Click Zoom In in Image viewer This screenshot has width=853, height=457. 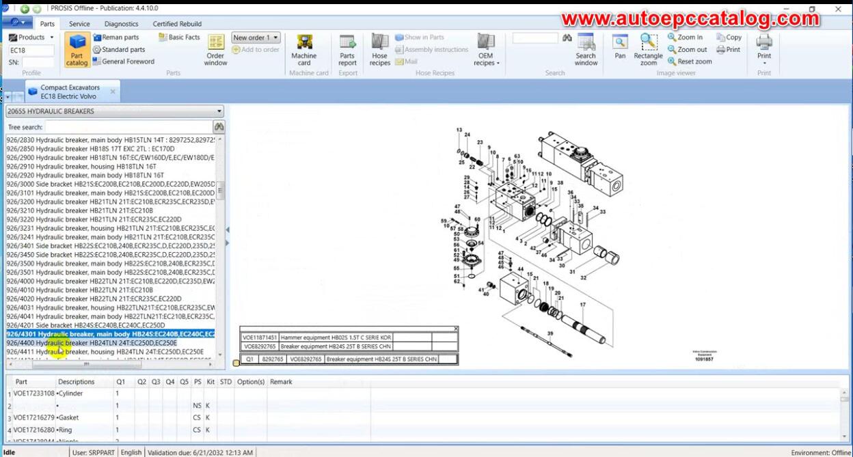[x=685, y=38]
